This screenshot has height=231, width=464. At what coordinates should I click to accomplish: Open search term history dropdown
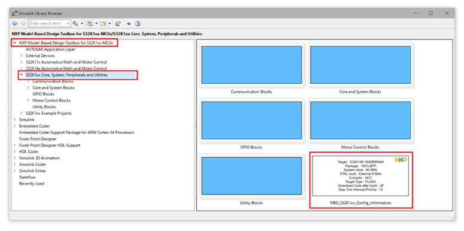click(x=68, y=23)
